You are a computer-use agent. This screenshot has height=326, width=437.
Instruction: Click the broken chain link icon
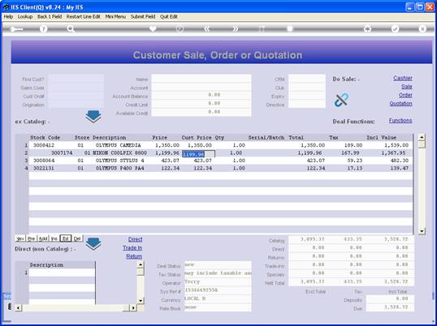point(341,100)
